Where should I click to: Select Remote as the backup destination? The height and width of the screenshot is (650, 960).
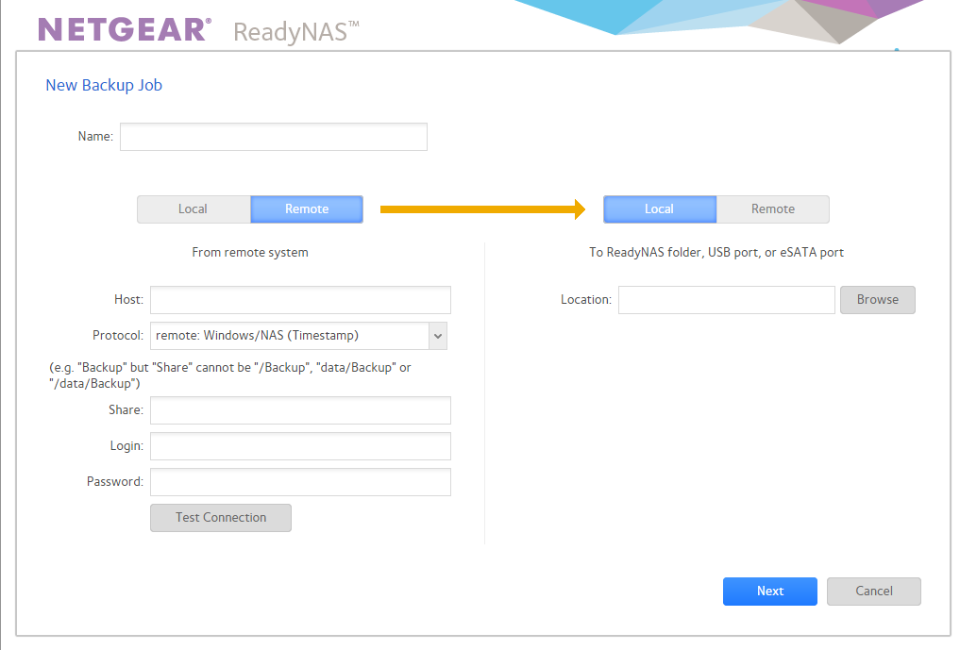[773, 209]
